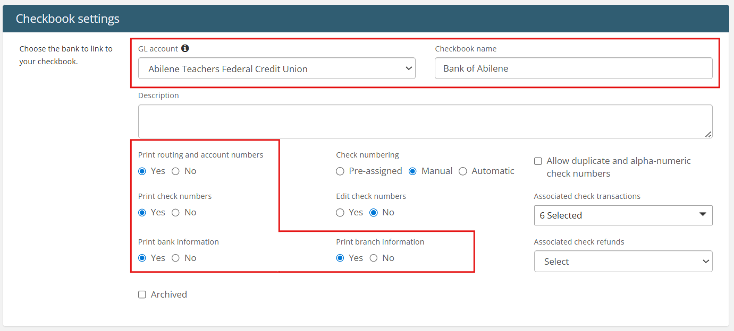Choose Automatic check numbering
734x331 pixels.
click(x=463, y=171)
